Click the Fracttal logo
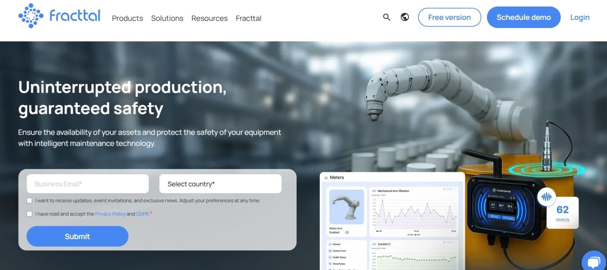The image size is (607, 270). tap(59, 16)
